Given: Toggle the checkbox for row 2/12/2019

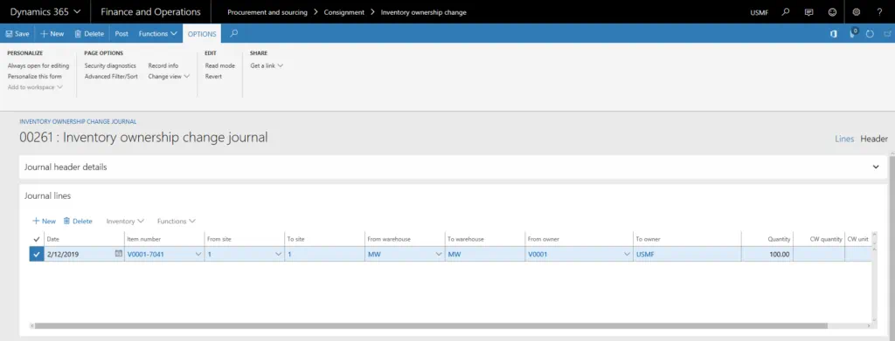Looking at the screenshot, I should point(37,255).
